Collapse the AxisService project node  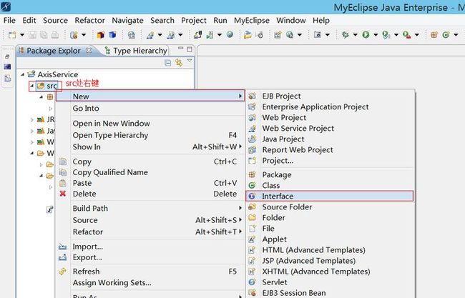(x=23, y=74)
